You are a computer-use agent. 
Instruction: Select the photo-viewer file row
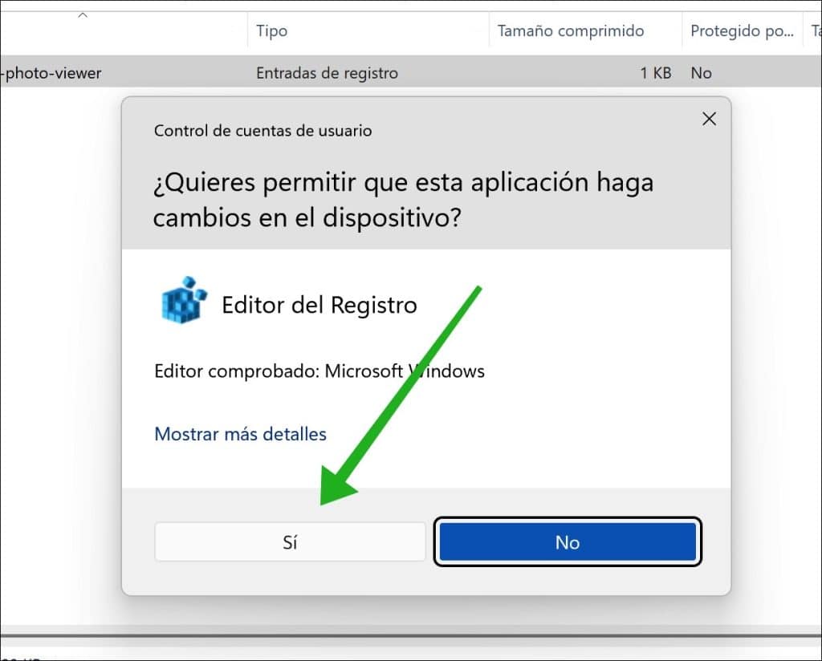pyautogui.click(x=411, y=72)
